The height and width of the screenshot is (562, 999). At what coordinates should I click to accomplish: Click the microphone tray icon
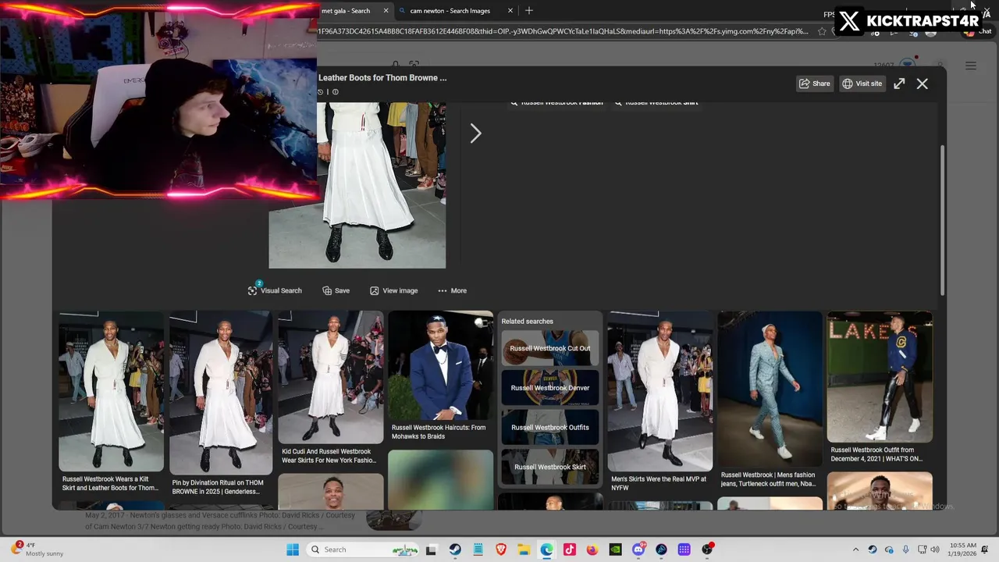[905, 550]
